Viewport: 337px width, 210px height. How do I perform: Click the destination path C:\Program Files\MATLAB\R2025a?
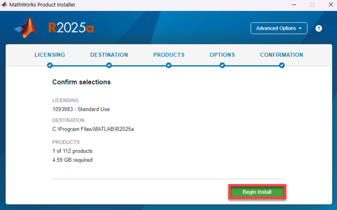click(93, 129)
